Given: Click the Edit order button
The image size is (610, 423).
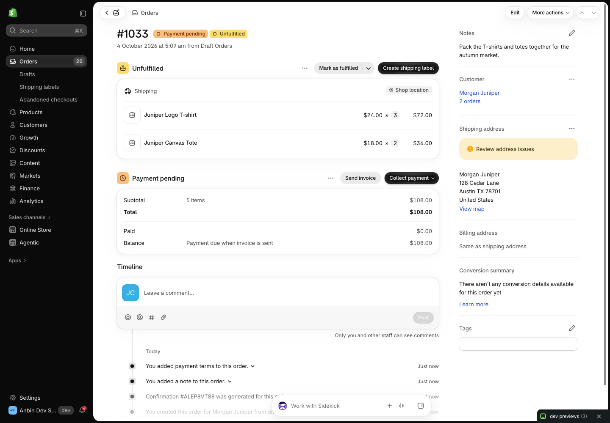Looking at the screenshot, I should coord(515,13).
